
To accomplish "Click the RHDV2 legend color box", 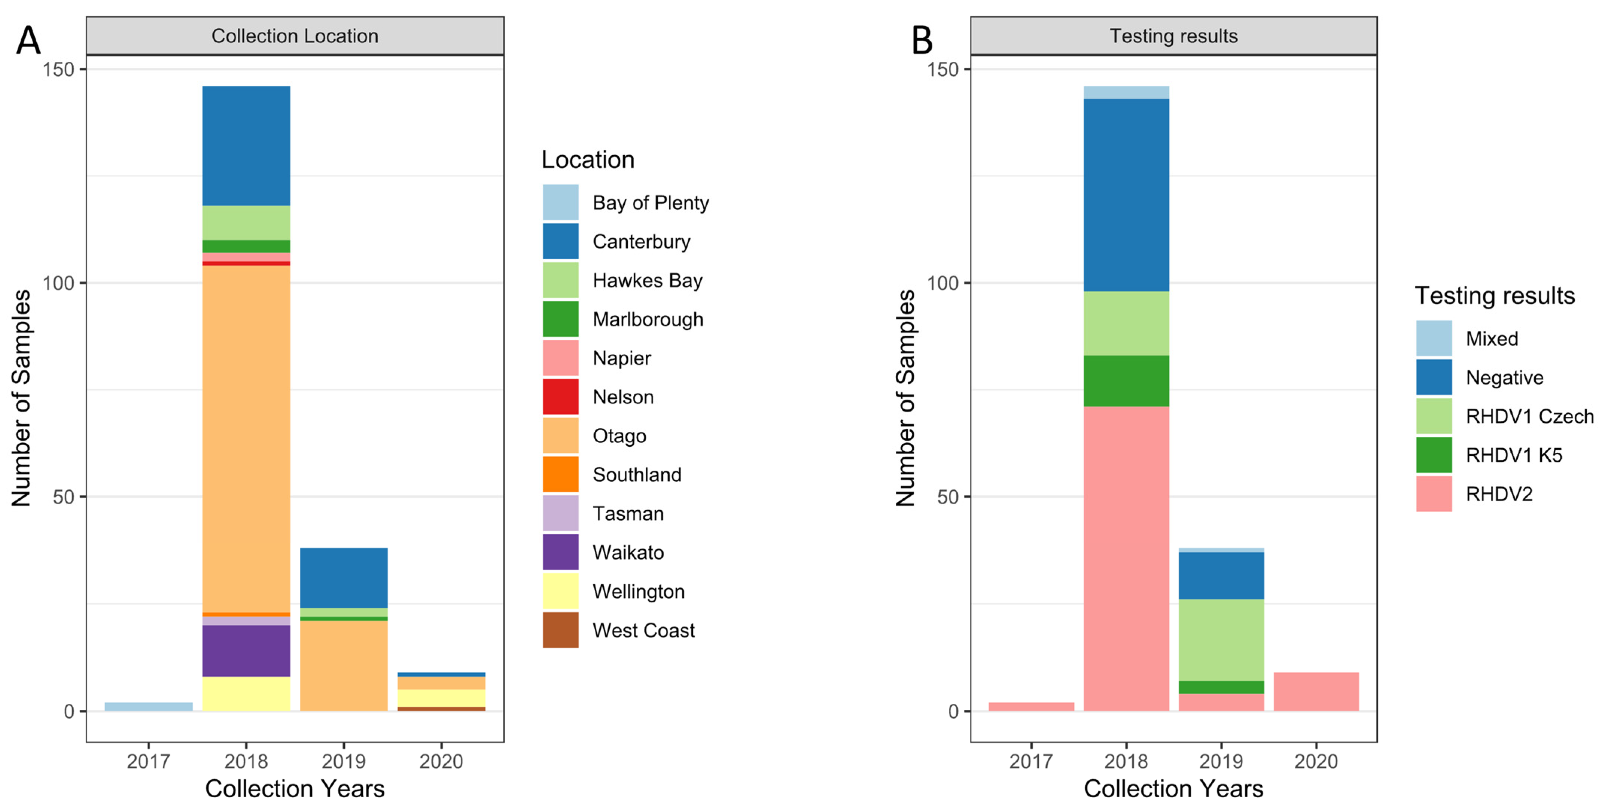I will pyautogui.click(x=1434, y=493).
